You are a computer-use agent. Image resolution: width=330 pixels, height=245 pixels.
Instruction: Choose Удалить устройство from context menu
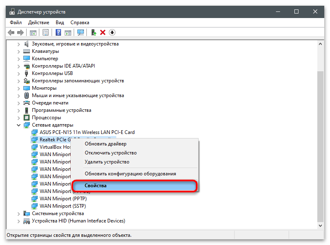[x=135, y=162]
